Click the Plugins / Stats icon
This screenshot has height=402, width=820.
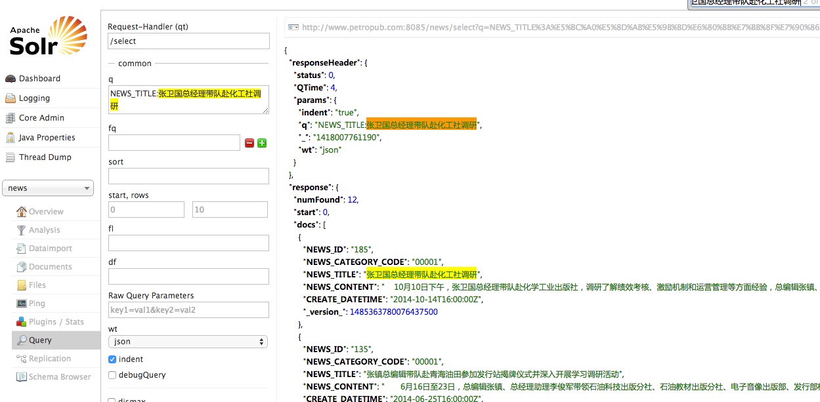(22, 322)
